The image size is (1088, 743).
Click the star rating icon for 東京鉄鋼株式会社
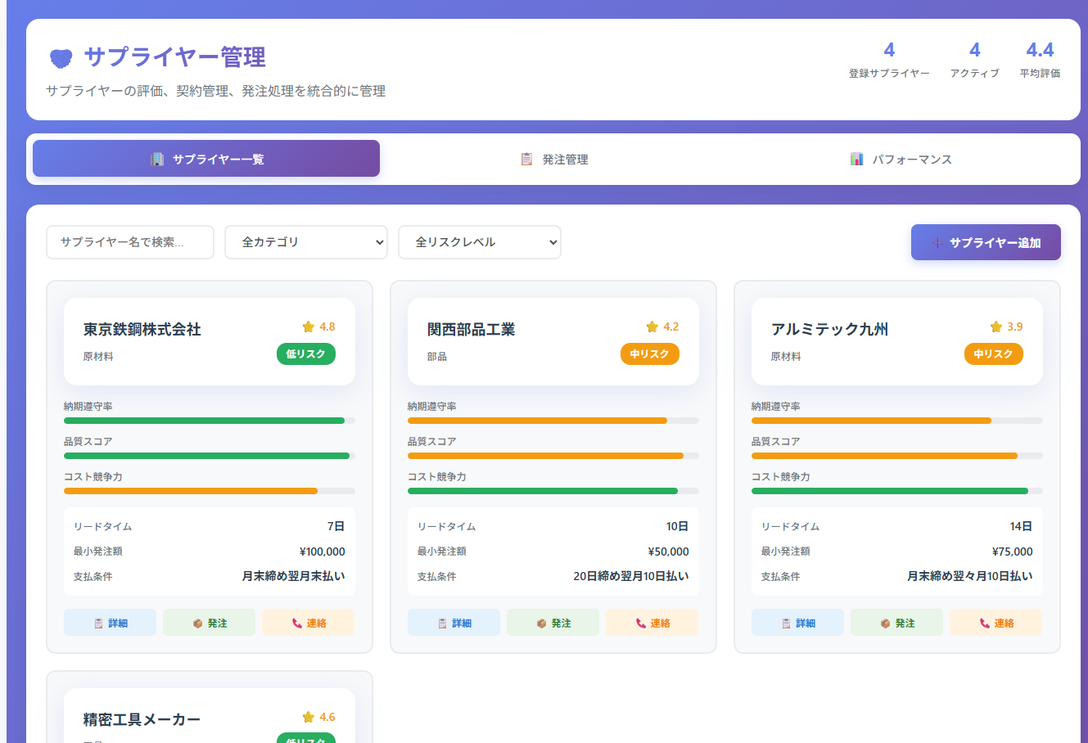(309, 326)
